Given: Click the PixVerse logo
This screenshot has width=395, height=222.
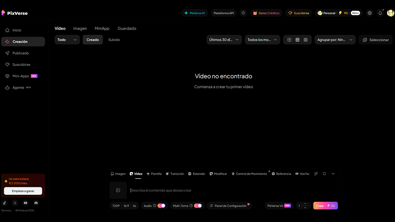Looking at the screenshot, I should pyautogui.click(x=15, y=13).
